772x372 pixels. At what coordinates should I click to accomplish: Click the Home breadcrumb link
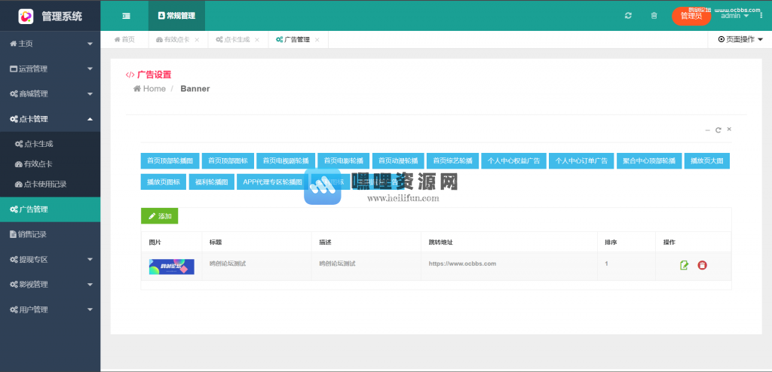click(x=150, y=89)
